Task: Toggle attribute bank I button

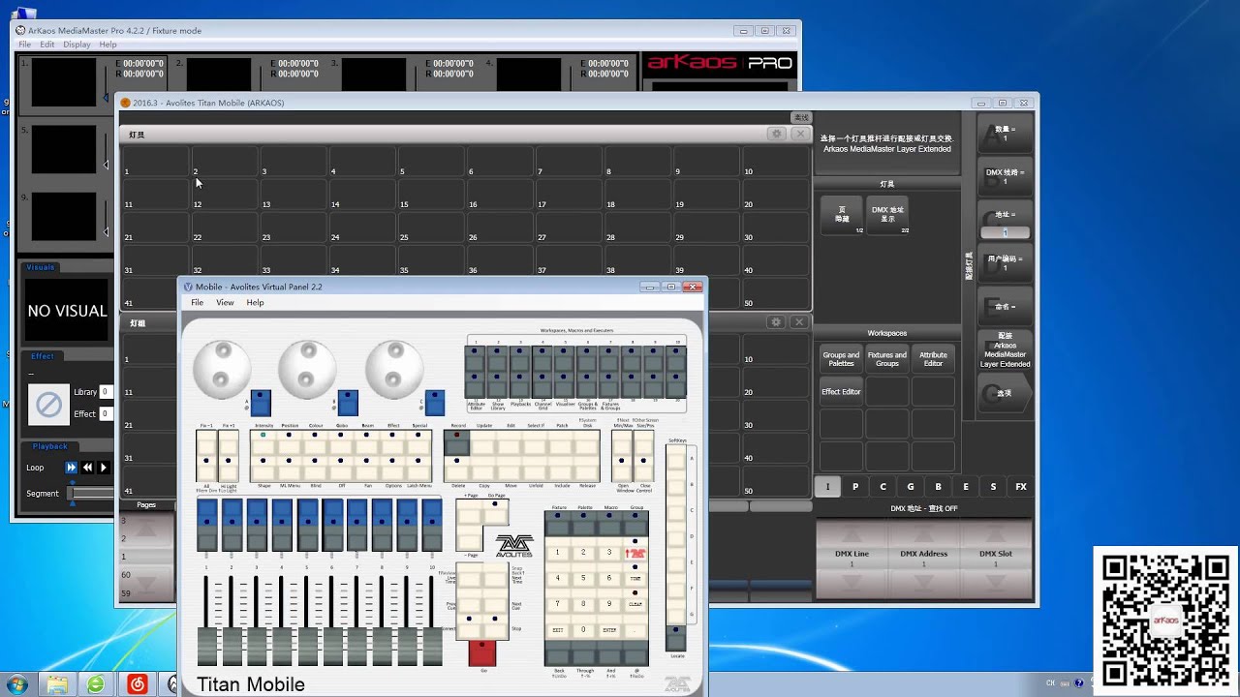Action: click(x=827, y=487)
